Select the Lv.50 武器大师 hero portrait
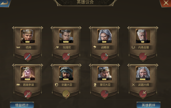The height and width of the screenshot is (108, 171). tap(143, 74)
